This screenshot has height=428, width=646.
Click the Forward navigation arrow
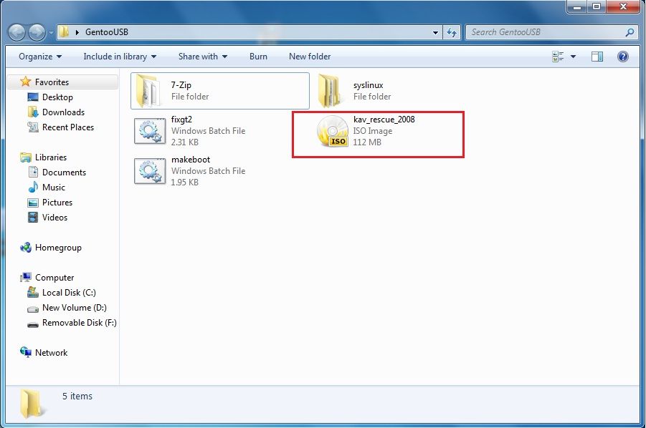pos(37,32)
